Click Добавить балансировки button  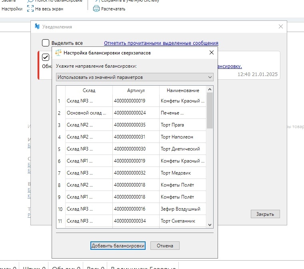(118, 246)
